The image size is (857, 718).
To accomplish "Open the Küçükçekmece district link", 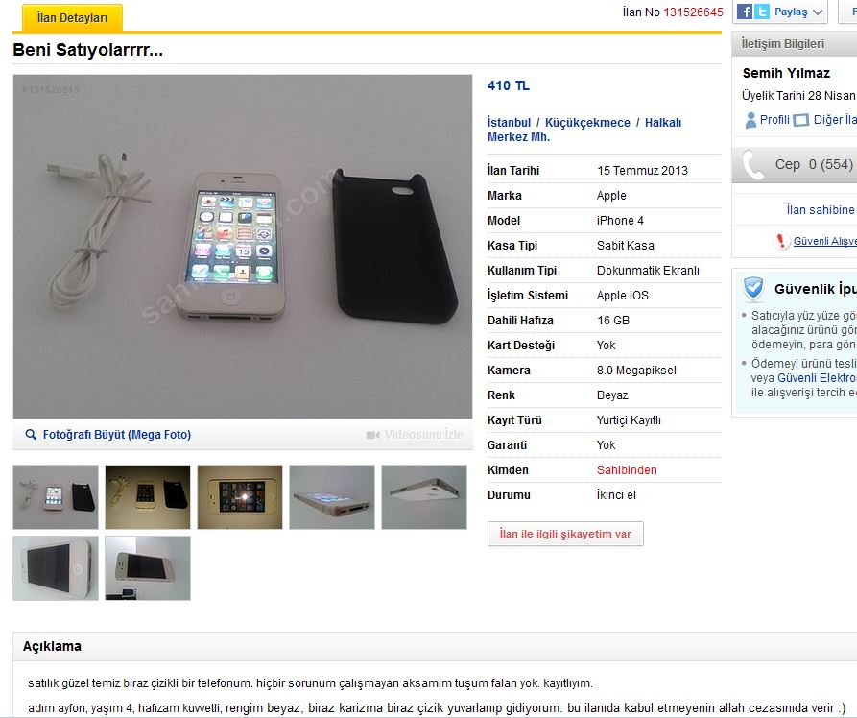I will [x=587, y=123].
